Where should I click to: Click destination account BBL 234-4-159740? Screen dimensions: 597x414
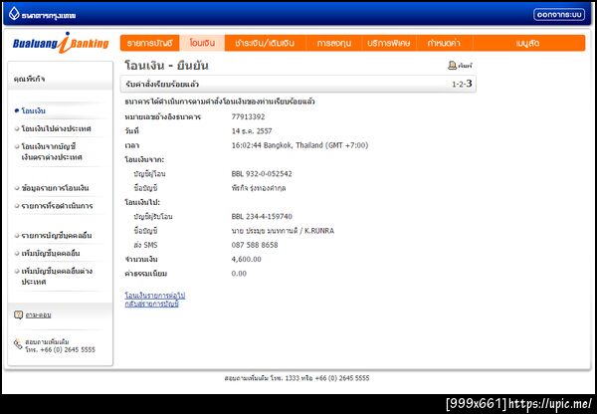(x=262, y=217)
